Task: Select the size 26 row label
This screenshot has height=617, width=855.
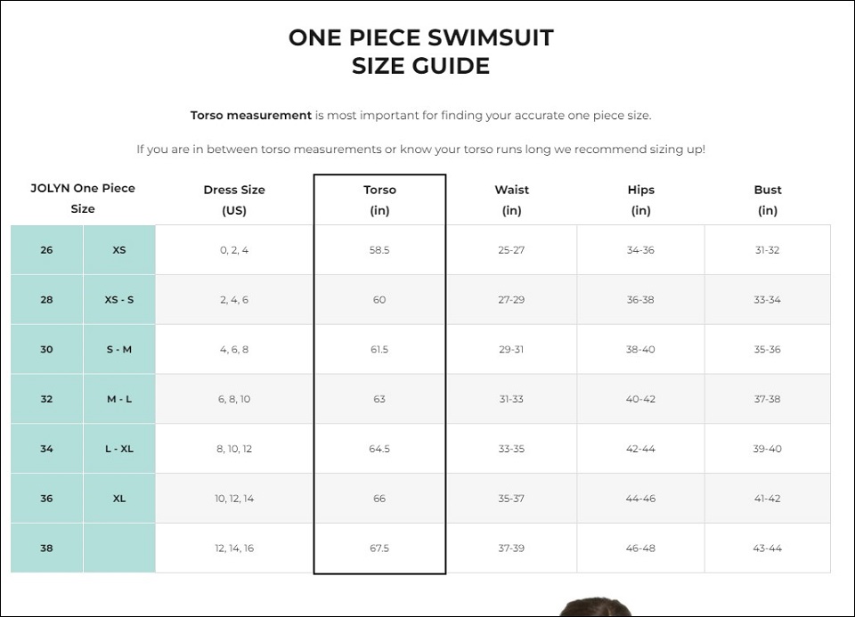Action: coord(47,250)
